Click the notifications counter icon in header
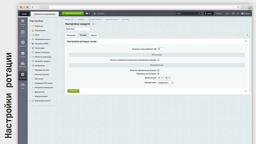This screenshot has width=256, height=144. (87, 13)
